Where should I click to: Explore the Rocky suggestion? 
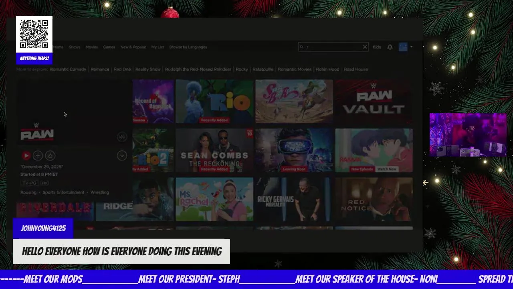pyautogui.click(x=242, y=69)
